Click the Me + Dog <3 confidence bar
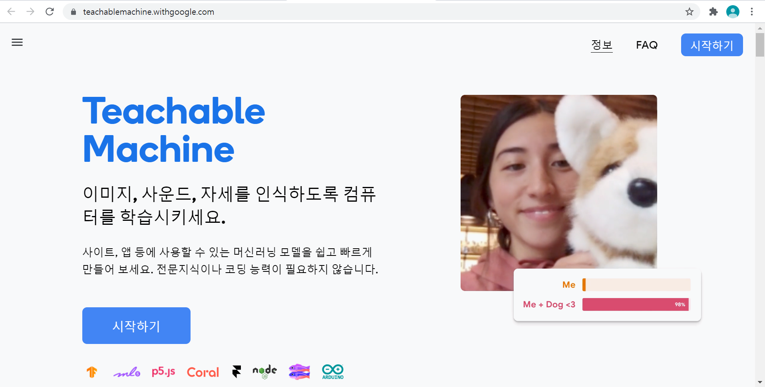Screen dimensions: 765x387 coord(636,304)
